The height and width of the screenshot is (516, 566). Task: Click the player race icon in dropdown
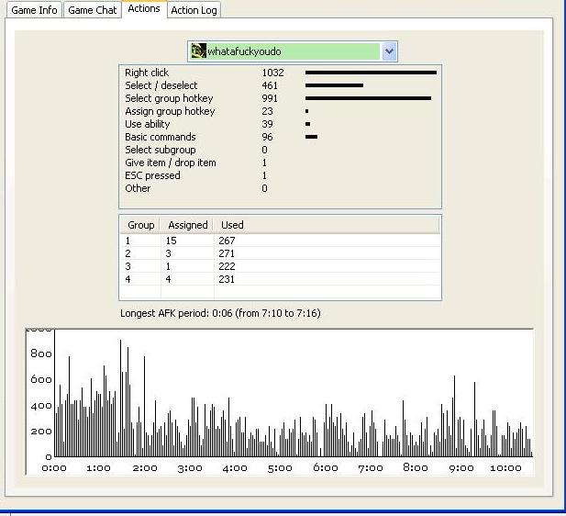[x=198, y=51]
